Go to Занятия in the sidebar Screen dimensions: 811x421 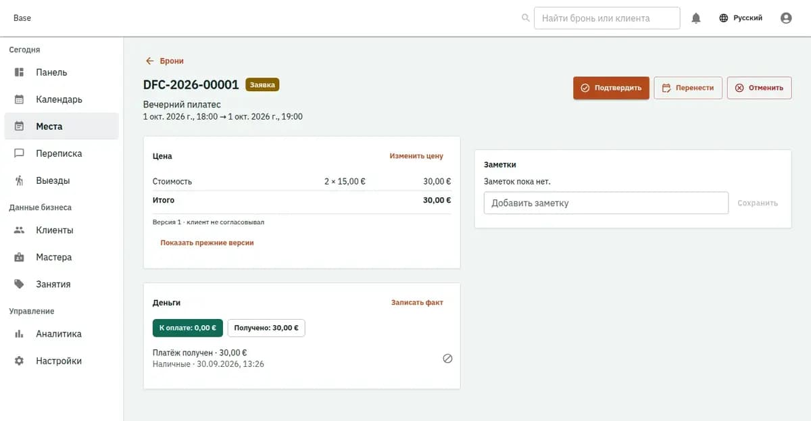click(x=62, y=284)
